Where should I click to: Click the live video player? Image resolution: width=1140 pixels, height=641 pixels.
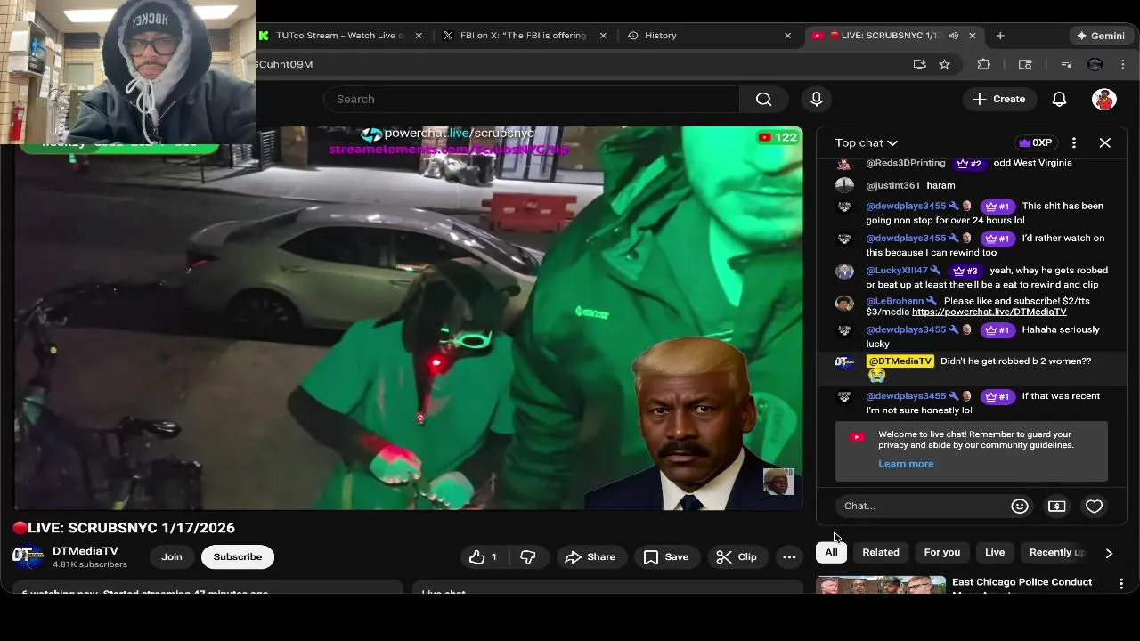(409, 318)
